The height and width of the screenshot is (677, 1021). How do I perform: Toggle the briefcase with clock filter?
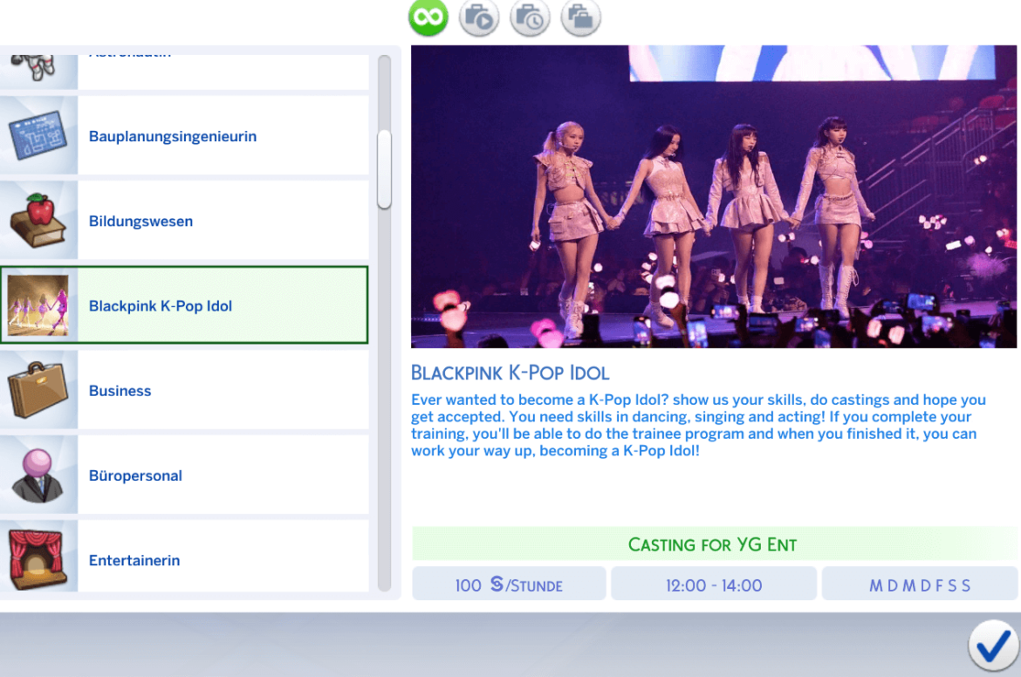click(x=530, y=17)
